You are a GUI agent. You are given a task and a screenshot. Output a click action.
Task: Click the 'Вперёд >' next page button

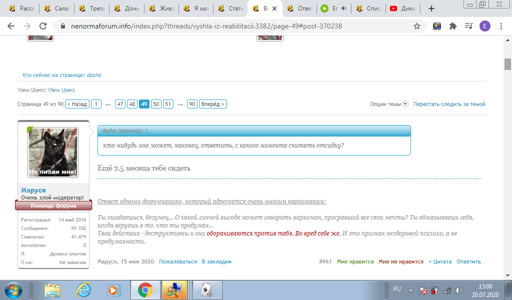tap(212, 104)
